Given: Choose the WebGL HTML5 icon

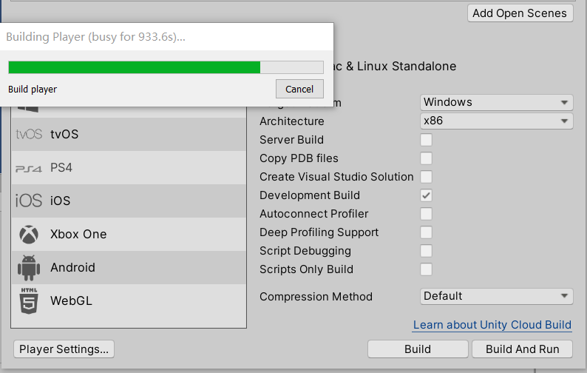Looking at the screenshot, I should (29, 301).
